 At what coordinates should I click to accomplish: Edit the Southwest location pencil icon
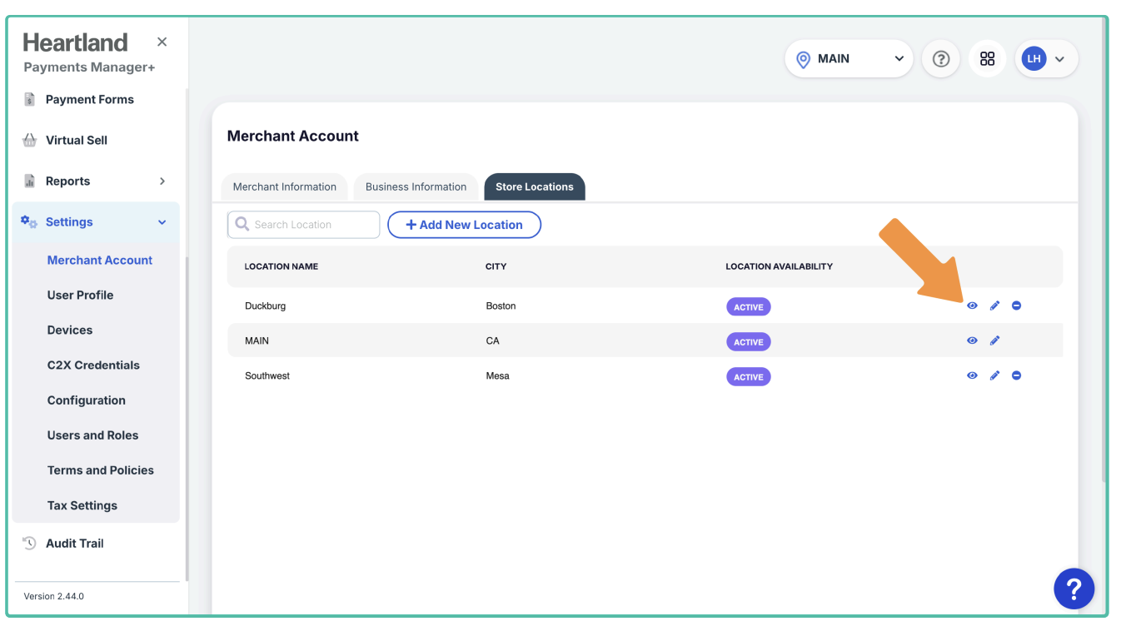pos(994,376)
